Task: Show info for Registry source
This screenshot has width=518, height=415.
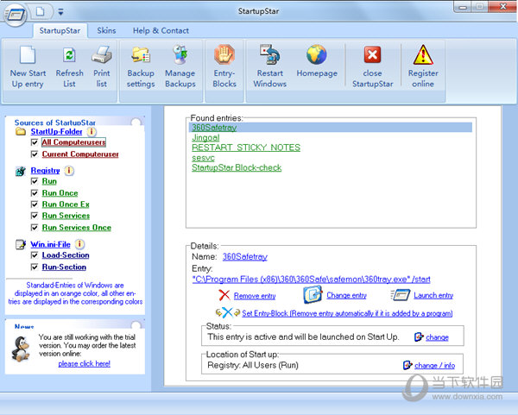Action: pyautogui.click(x=69, y=171)
